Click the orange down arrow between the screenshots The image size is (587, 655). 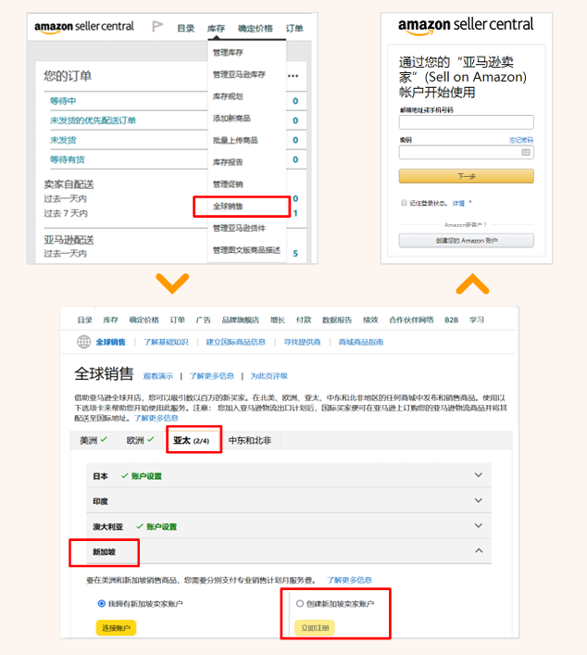172,282
